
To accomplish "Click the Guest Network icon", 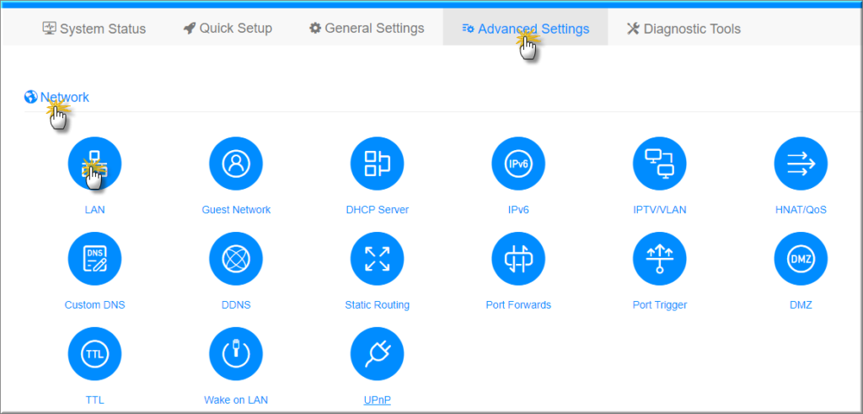I will [236, 164].
